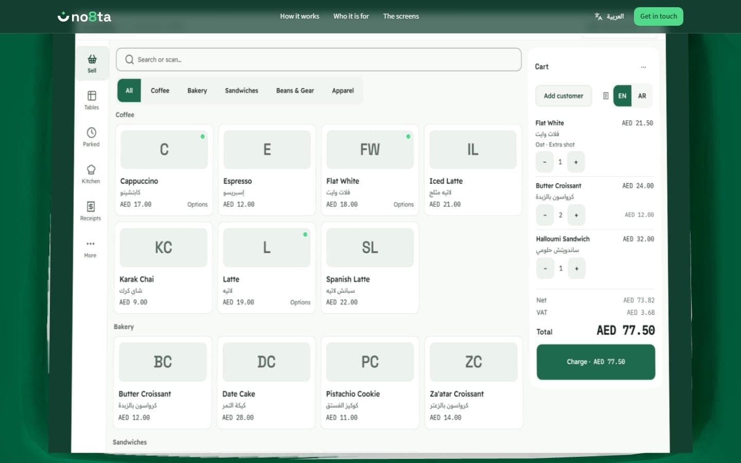Select the Sandwiches category tab
The height and width of the screenshot is (463, 741).
coord(241,91)
